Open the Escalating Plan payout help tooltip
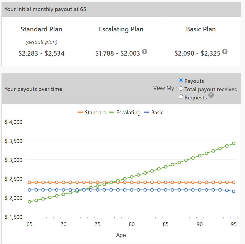The image size is (245, 244). click(x=144, y=51)
